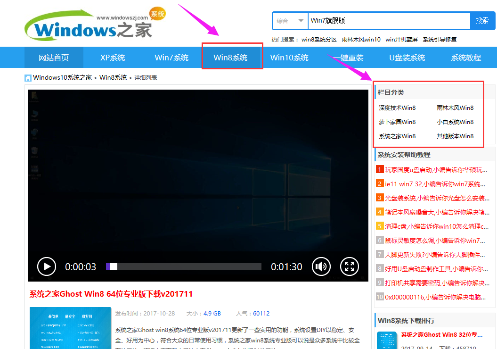Open the 深度技术Win8 category link
The width and height of the screenshot is (497, 349).
(x=397, y=108)
